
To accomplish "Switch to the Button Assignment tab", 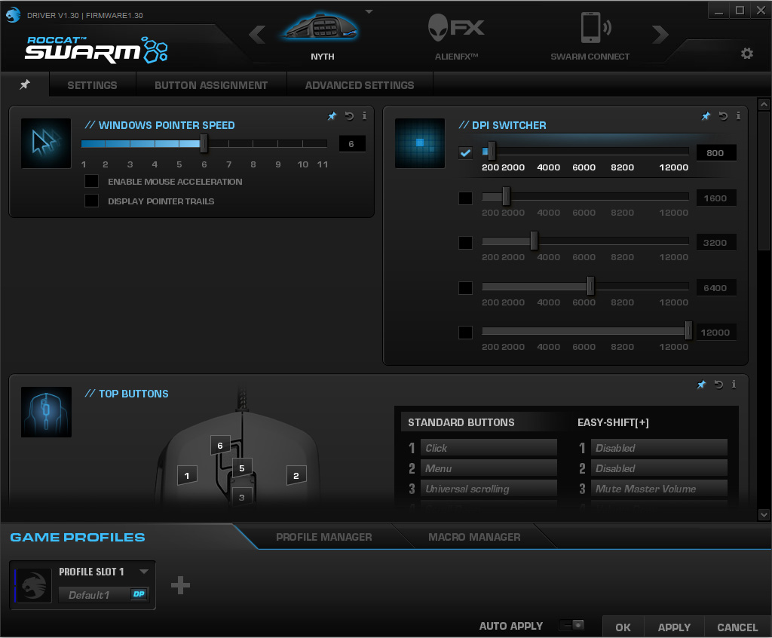I will point(211,84).
